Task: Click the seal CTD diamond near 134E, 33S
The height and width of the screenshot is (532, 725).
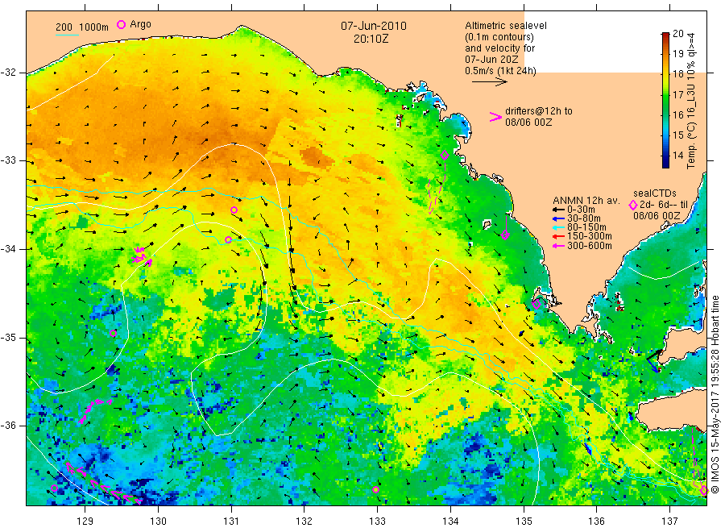Action: tap(445, 156)
